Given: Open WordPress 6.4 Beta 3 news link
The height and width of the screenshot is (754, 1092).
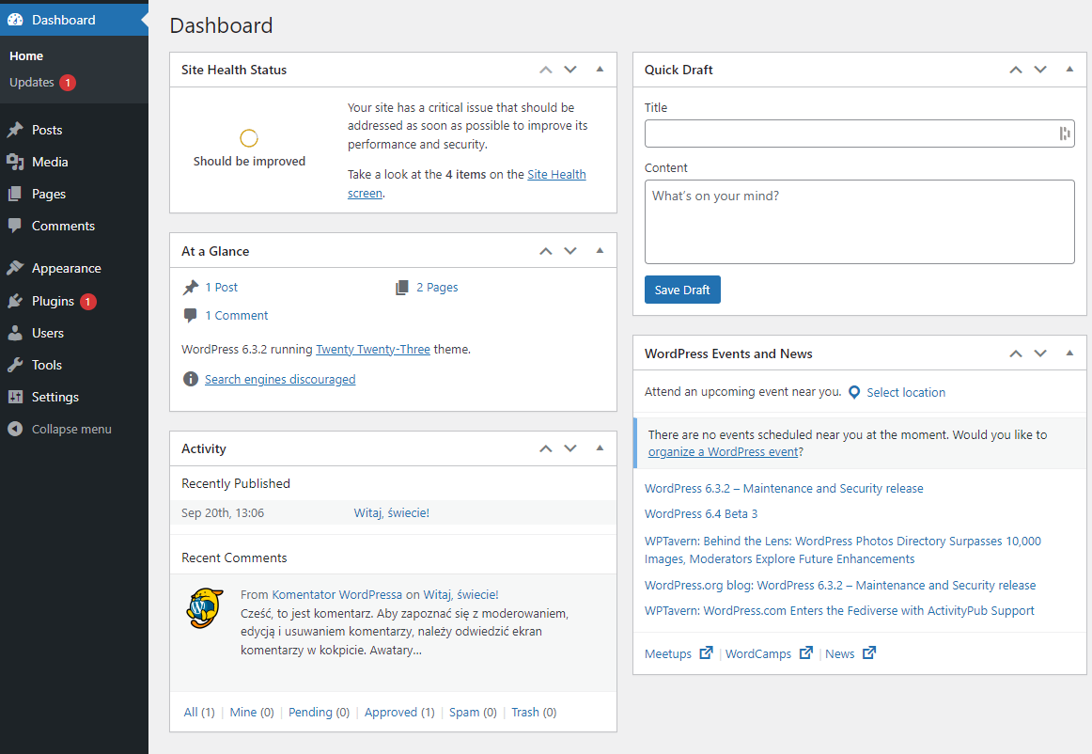Looking at the screenshot, I should (x=701, y=513).
